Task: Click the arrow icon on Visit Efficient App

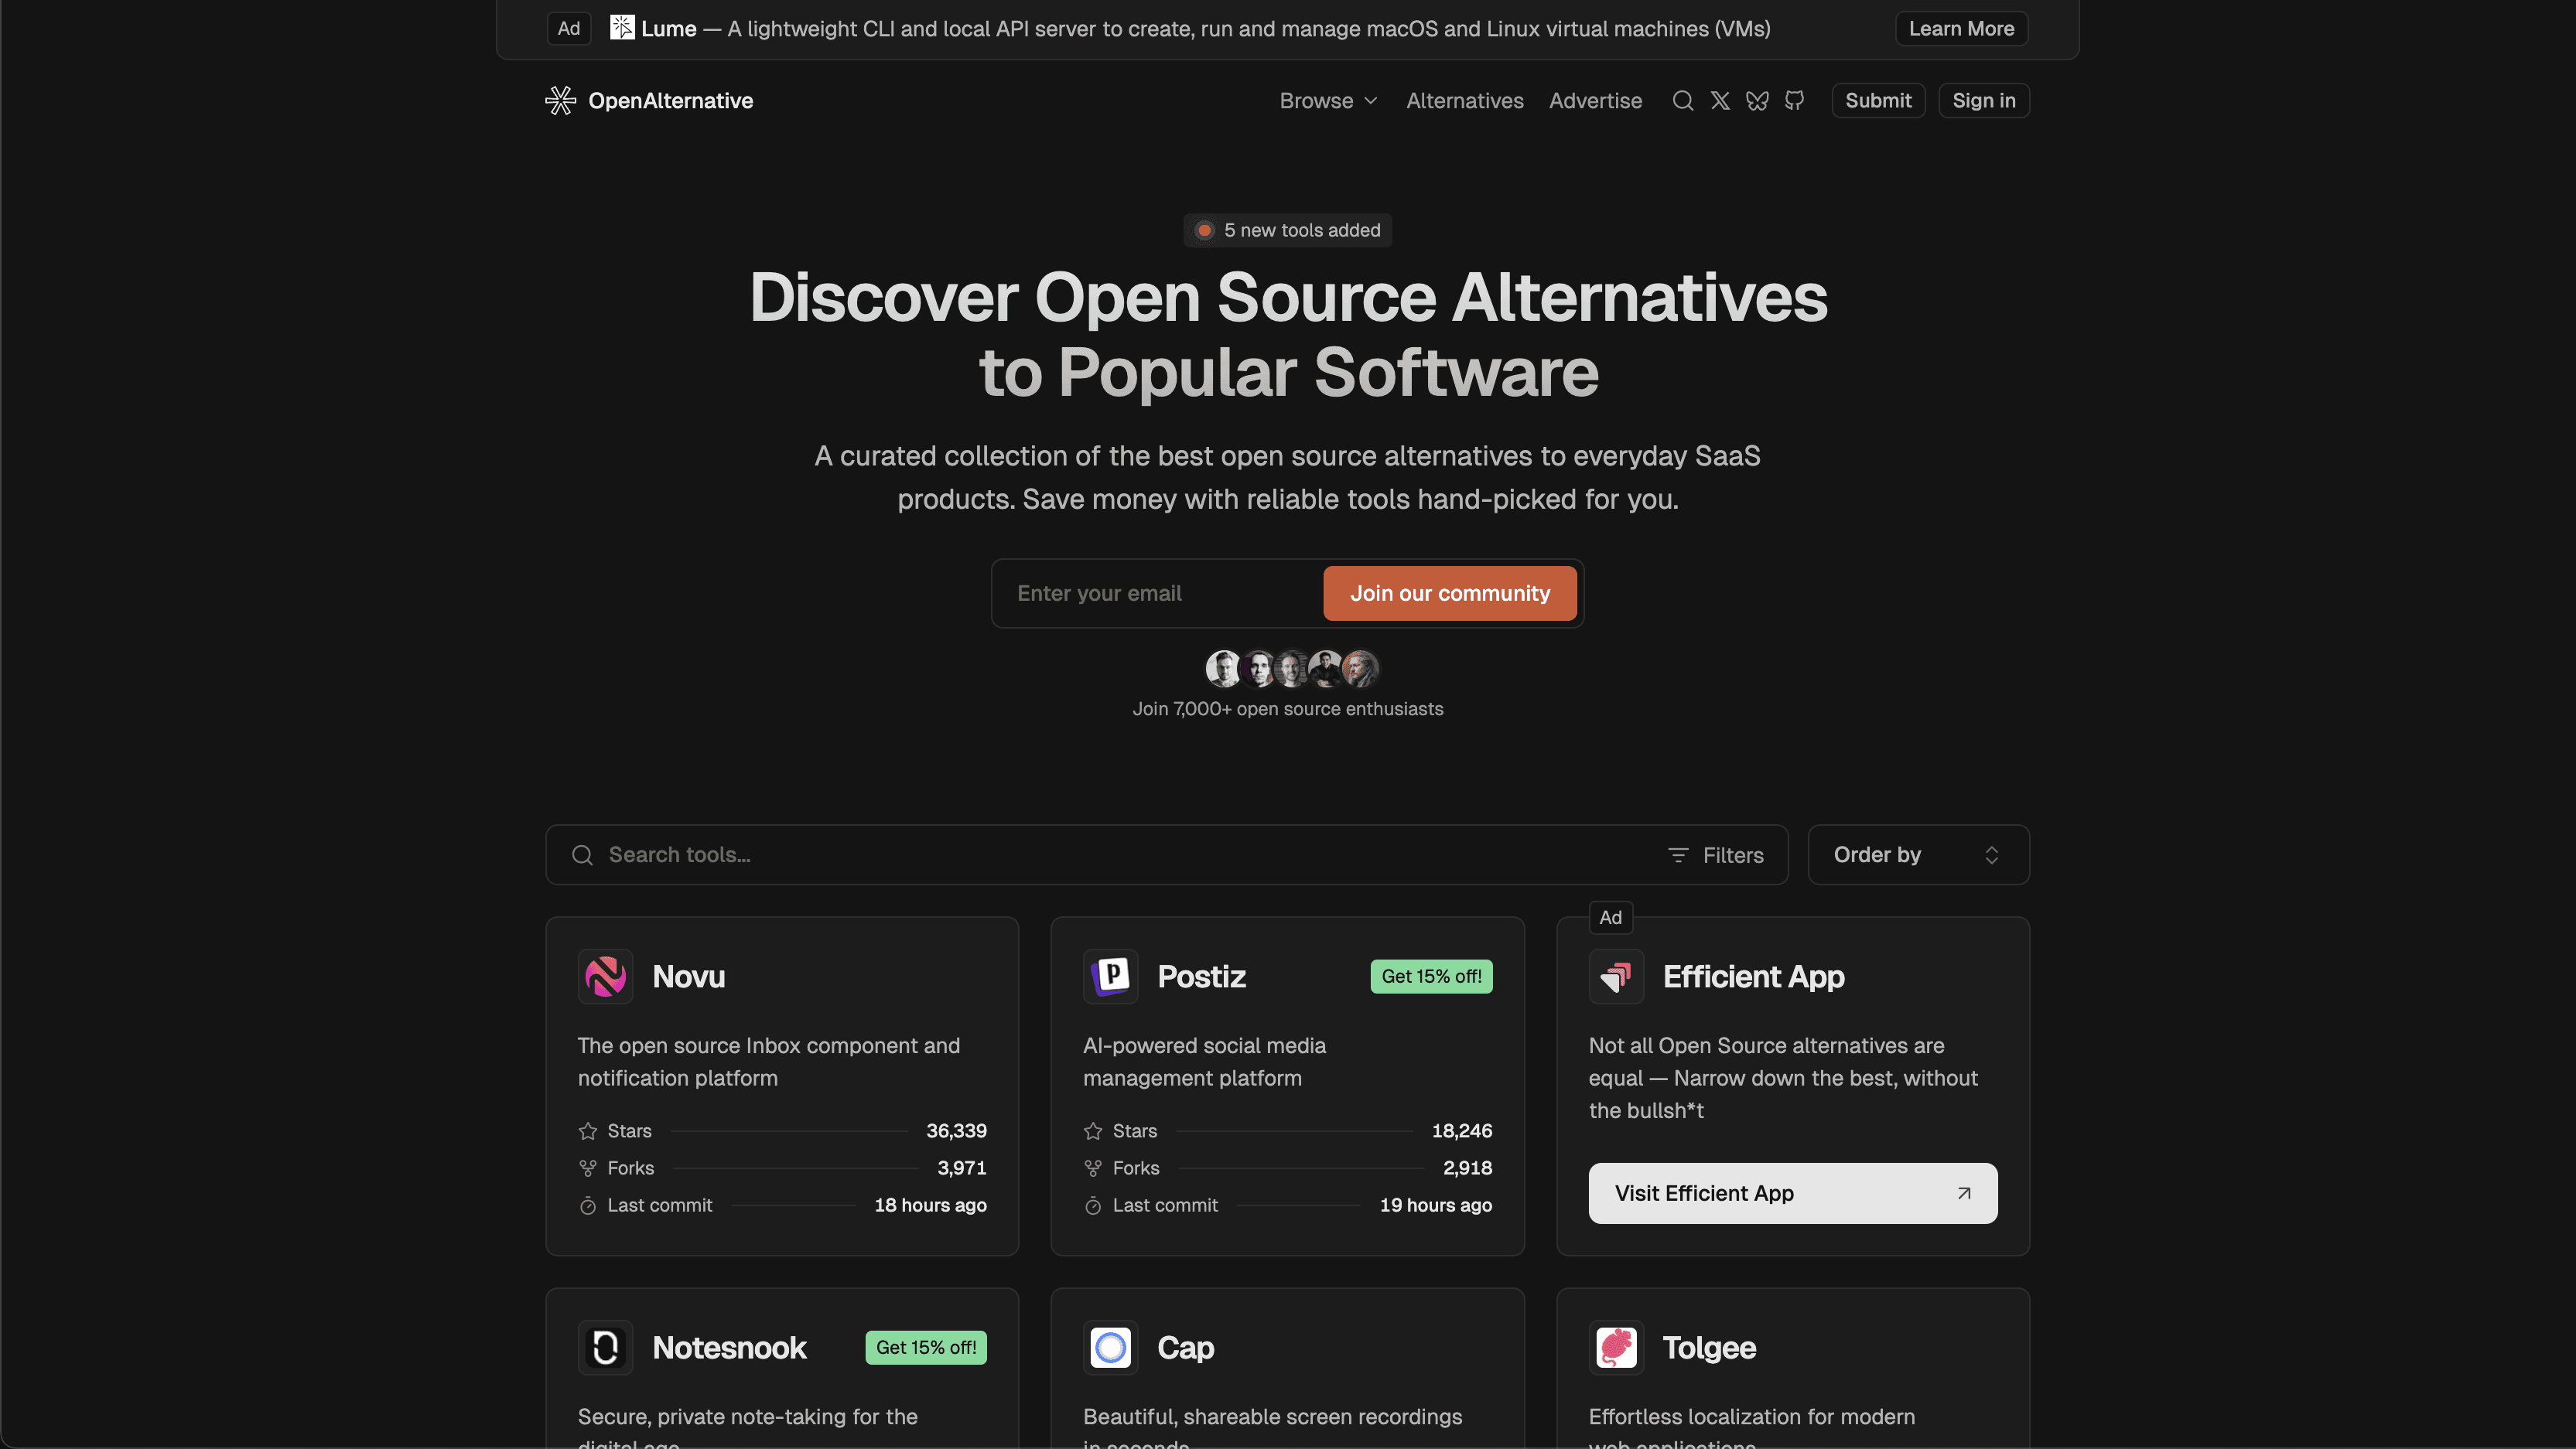Action: (x=1964, y=1193)
